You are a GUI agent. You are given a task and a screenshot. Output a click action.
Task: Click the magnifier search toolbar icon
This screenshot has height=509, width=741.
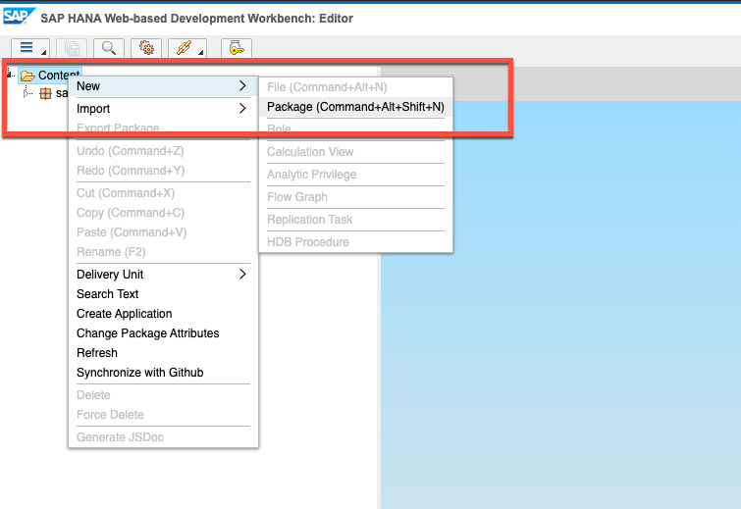pyautogui.click(x=109, y=48)
